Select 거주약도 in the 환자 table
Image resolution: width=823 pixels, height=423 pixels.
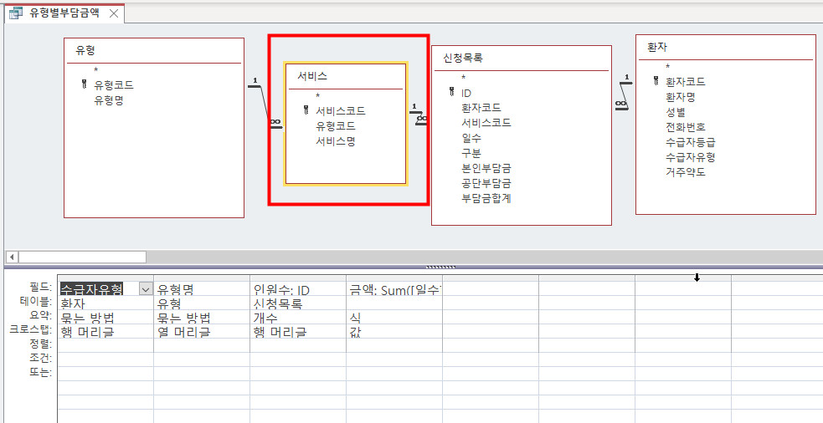point(685,172)
